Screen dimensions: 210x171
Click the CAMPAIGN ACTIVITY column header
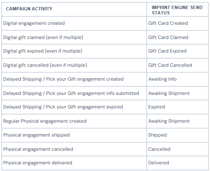coord(29,9)
